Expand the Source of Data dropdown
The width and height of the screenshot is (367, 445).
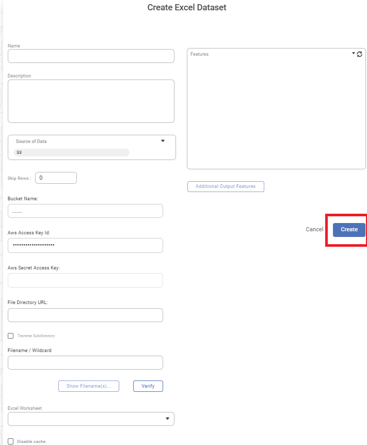click(x=163, y=141)
